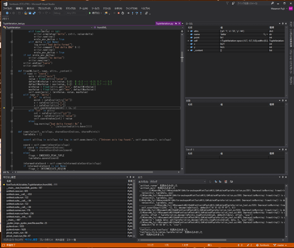This screenshot has height=248, width=294.
Task: Close the TupleVariation.py tab
Action: click(x=179, y=24)
